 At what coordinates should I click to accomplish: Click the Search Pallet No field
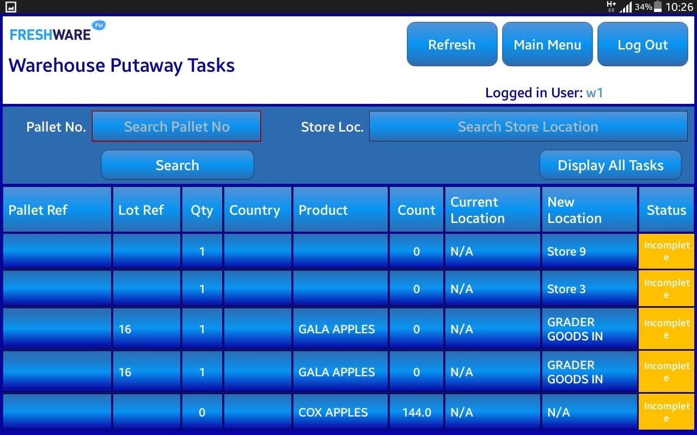(x=176, y=126)
